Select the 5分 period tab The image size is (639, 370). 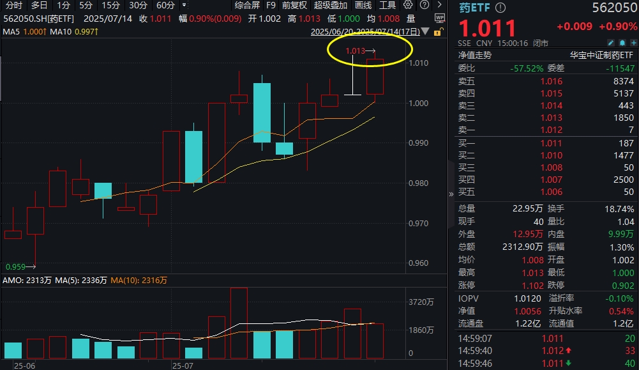pos(86,5)
